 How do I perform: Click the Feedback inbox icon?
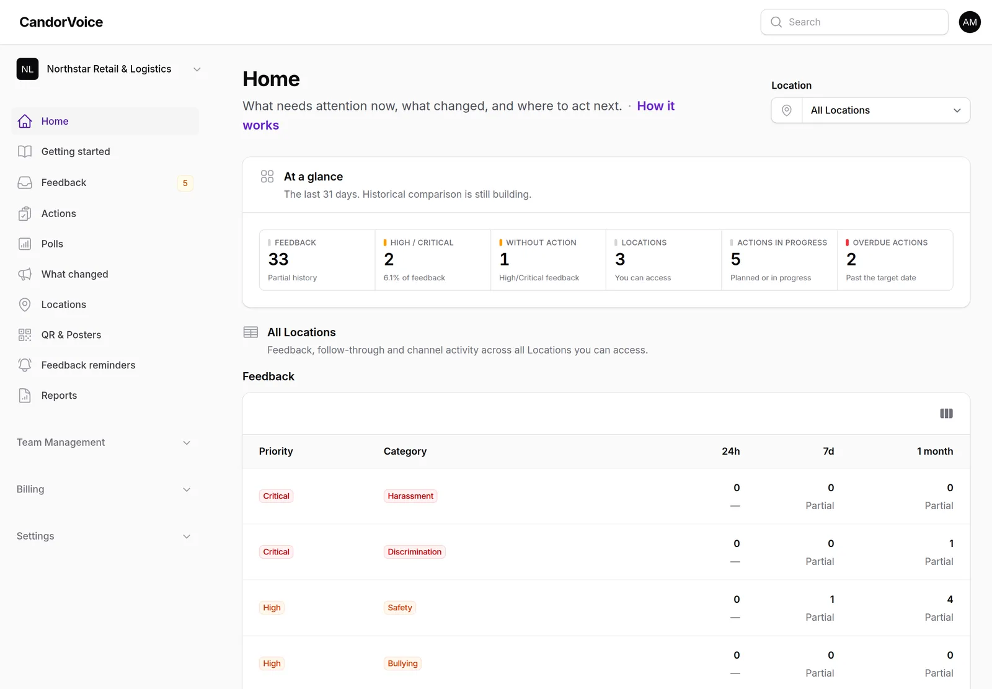[25, 183]
